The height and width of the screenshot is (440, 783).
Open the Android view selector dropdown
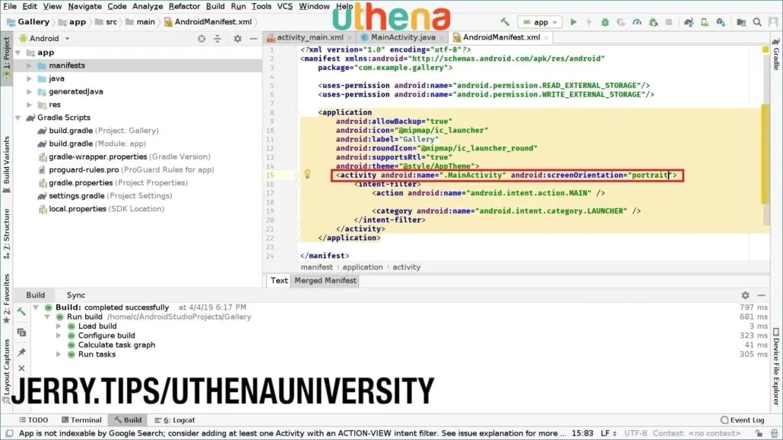44,39
